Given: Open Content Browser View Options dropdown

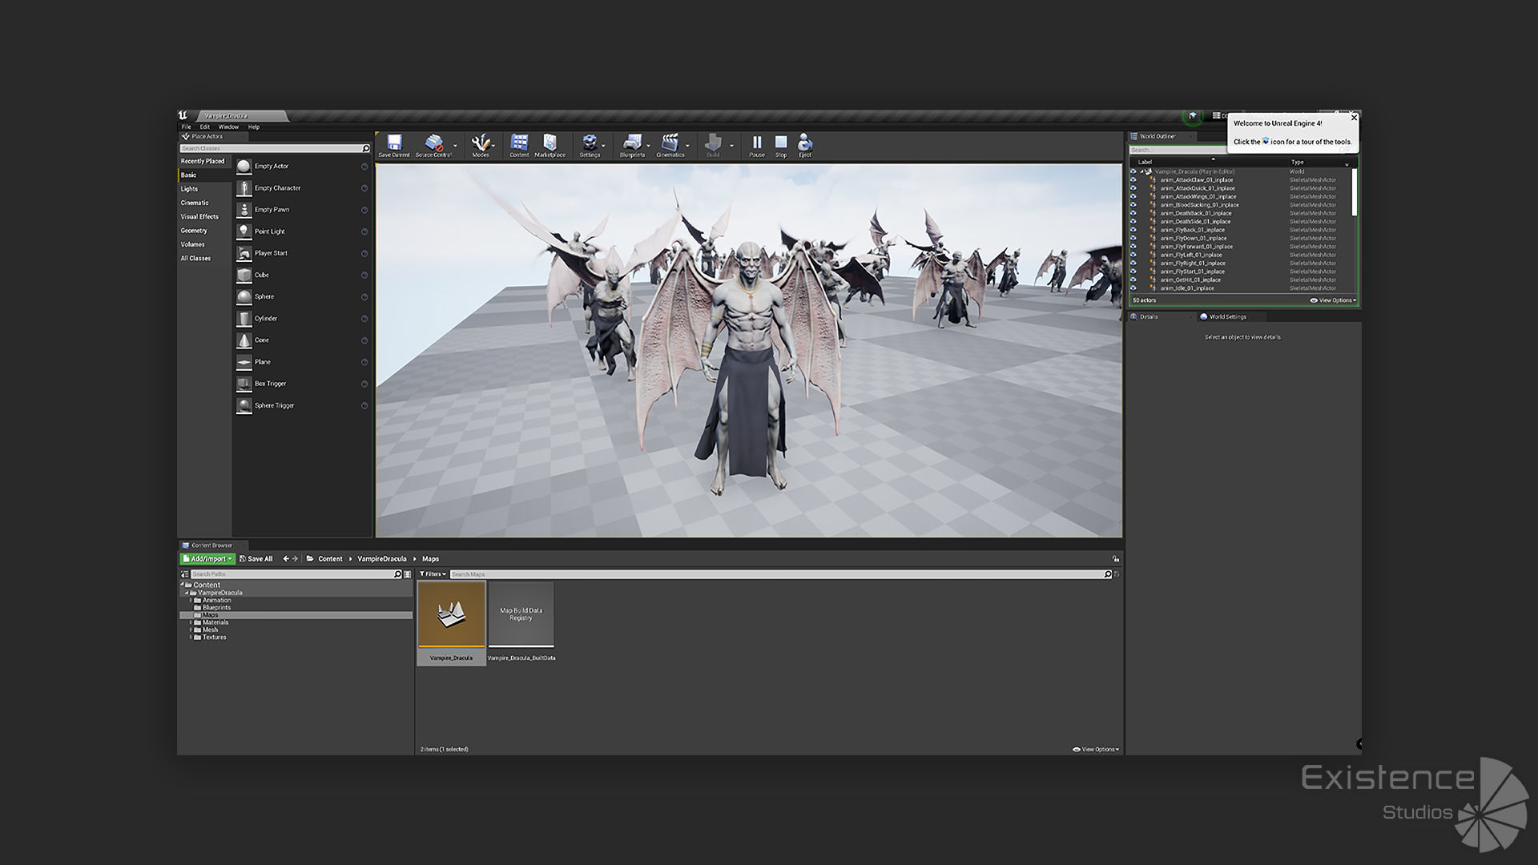Looking at the screenshot, I should [x=1096, y=750].
